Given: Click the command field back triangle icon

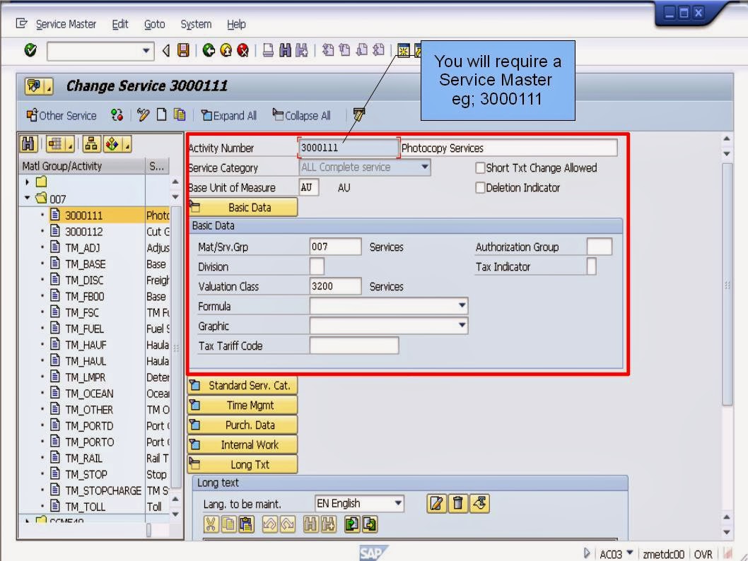Looking at the screenshot, I should coord(166,50).
